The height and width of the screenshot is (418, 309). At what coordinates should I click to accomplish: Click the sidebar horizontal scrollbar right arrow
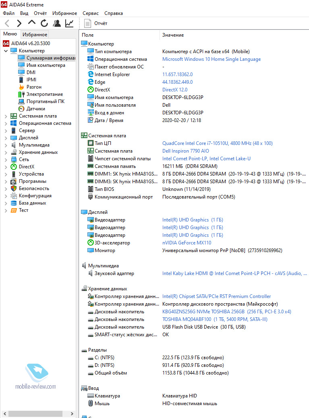72,414
